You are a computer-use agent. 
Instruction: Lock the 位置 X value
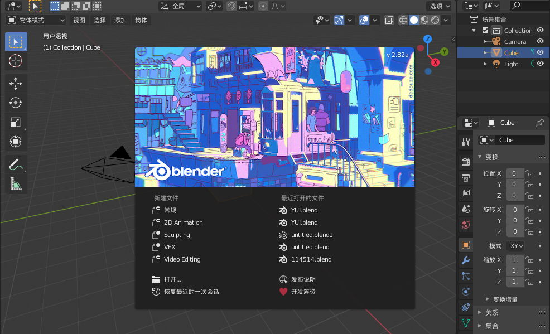click(529, 173)
